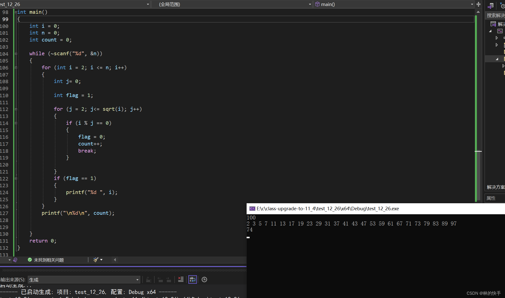This screenshot has width=505, height=298.
Task: Expand the first collapsed child under project
Action: (x=497, y=38)
